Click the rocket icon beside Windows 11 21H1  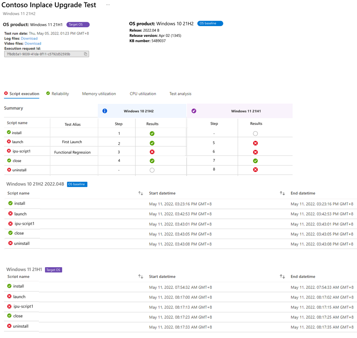tap(194, 111)
